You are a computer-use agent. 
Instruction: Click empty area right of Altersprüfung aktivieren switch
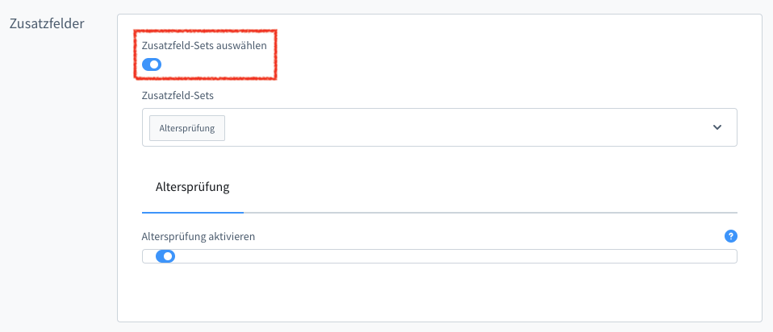452,257
